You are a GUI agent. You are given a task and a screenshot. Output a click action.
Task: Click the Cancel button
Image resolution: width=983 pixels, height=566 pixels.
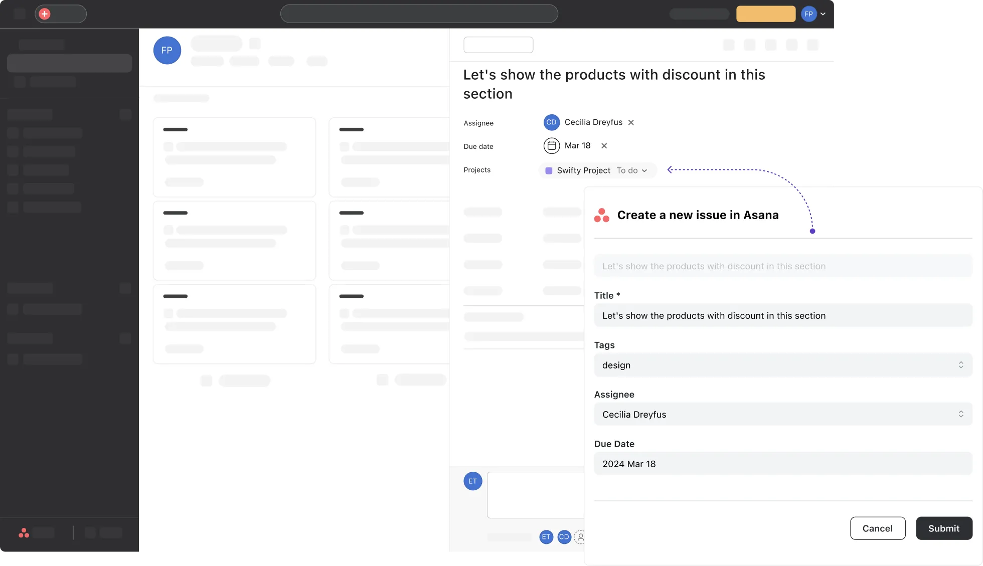click(x=878, y=528)
